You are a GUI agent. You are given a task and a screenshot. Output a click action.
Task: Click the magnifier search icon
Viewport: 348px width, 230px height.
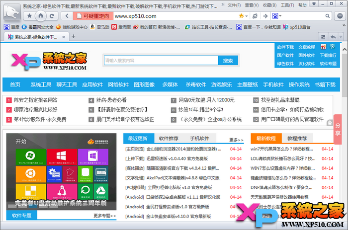[327, 16]
